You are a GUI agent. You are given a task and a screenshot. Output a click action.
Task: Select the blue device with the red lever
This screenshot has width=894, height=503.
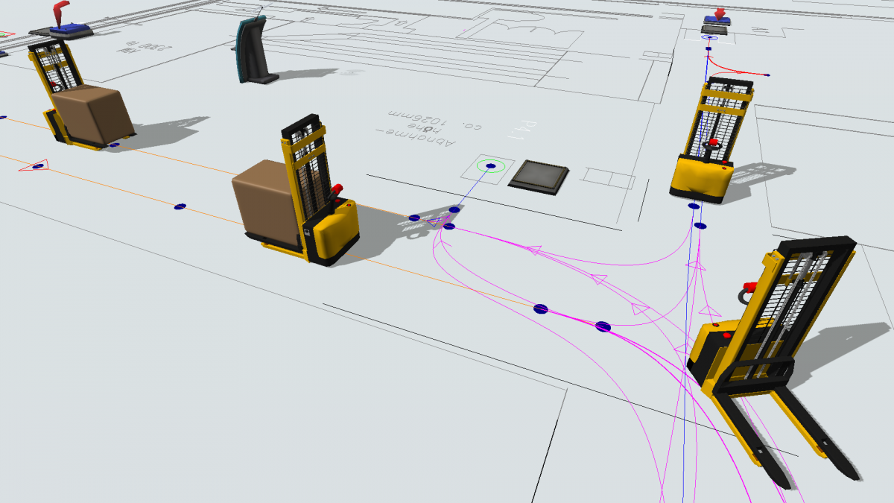point(67,23)
